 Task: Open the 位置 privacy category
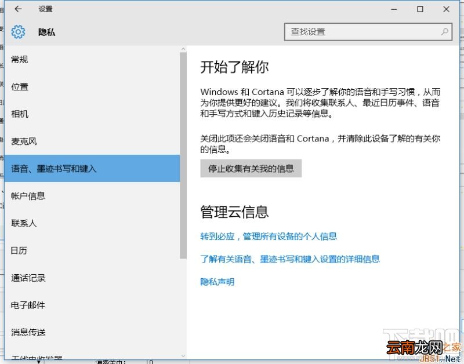[x=92, y=86]
